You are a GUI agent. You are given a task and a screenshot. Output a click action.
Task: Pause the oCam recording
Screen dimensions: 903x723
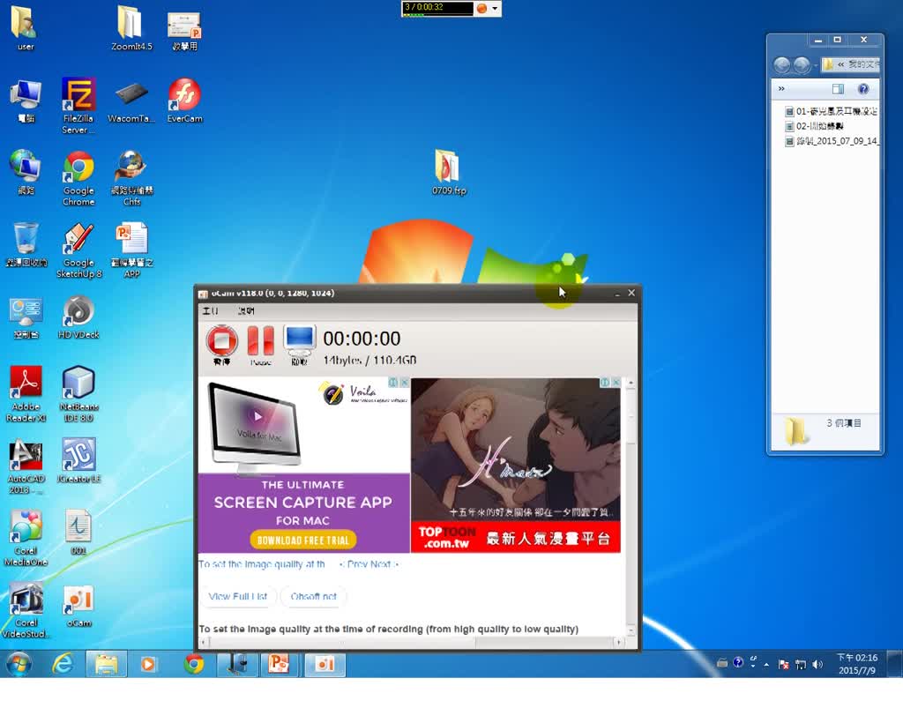coord(260,340)
